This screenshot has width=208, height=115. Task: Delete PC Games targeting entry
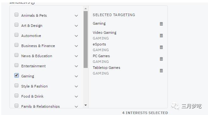(161, 59)
